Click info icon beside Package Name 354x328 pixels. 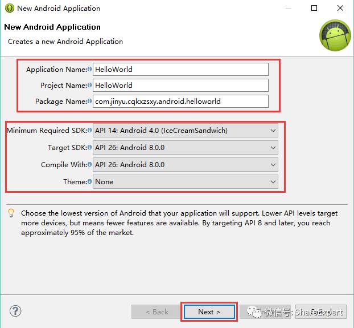click(x=89, y=101)
